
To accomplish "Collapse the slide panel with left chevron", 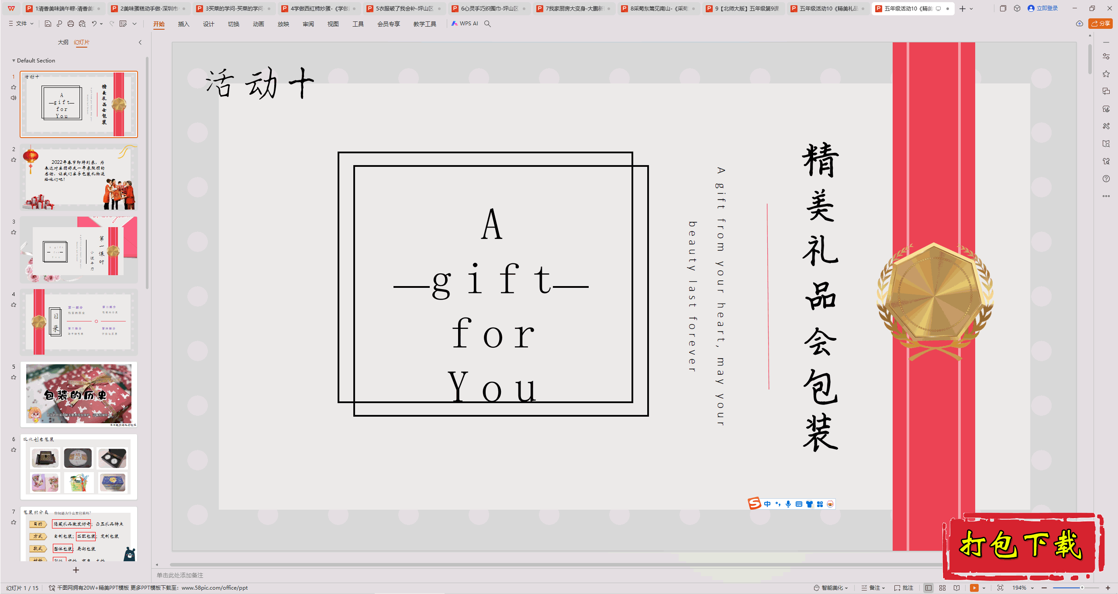I will pos(140,42).
